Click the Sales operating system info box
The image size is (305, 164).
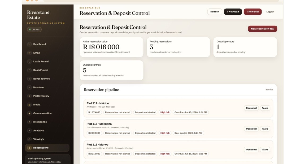click(48, 159)
